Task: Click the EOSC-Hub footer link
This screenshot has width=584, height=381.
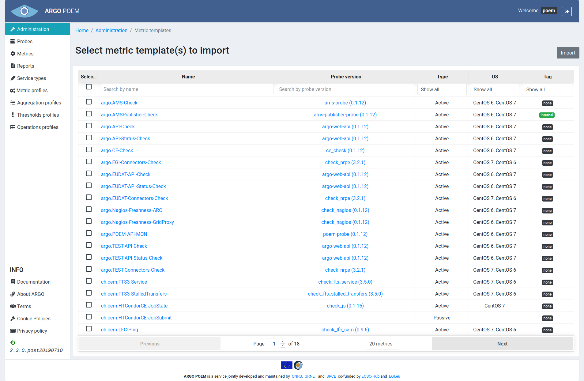Action: (x=370, y=376)
